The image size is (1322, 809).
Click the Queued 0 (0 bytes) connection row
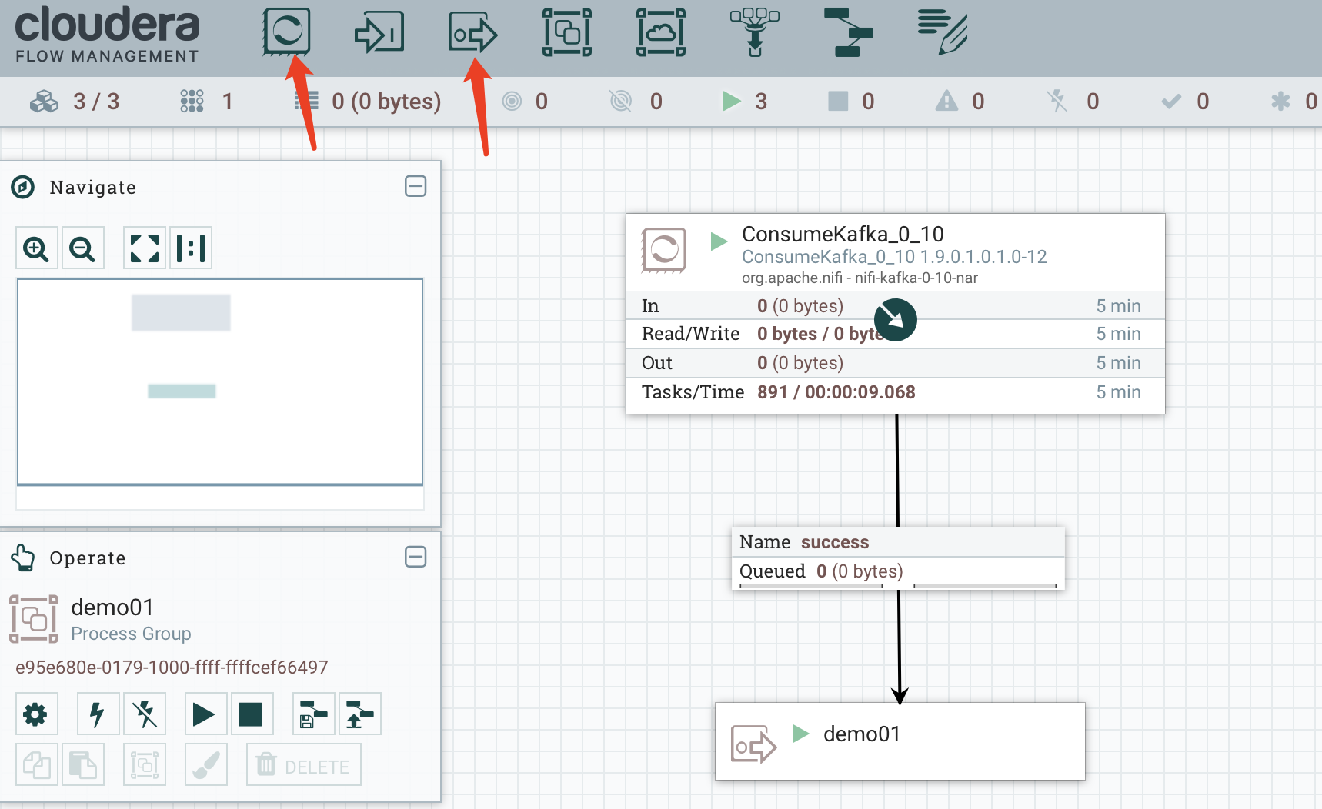[898, 571]
